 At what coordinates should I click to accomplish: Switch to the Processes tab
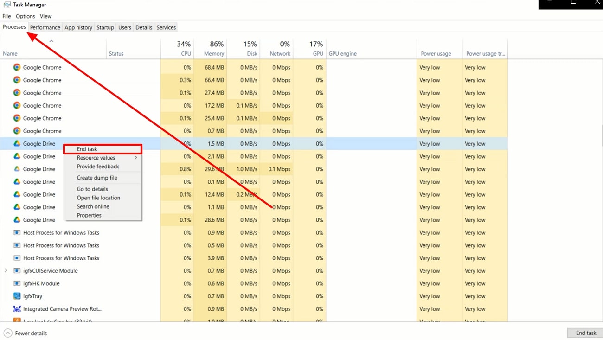pos(14,27)
